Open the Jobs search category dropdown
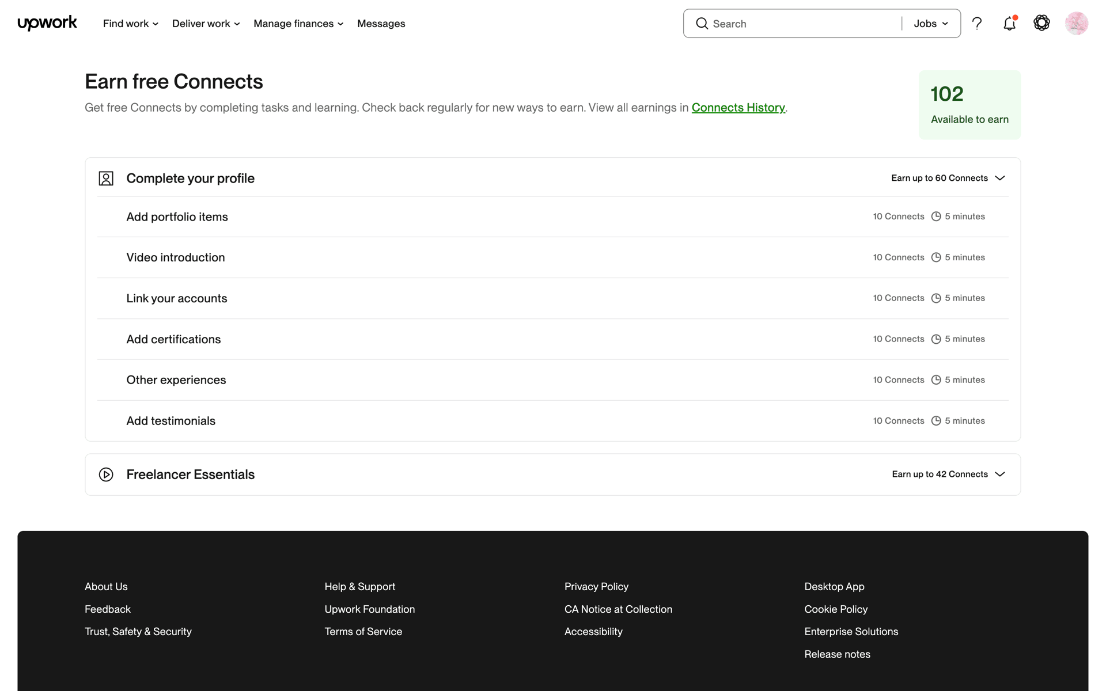Viewport: 1106px width, 691px height. (931, 24)
